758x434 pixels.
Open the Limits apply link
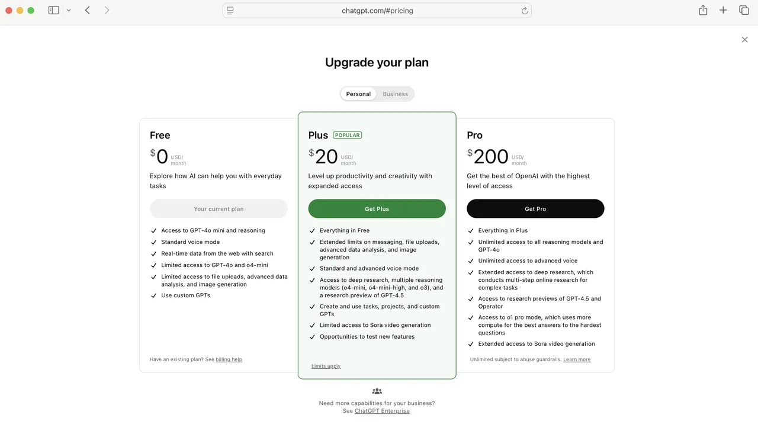pos(326,366)
